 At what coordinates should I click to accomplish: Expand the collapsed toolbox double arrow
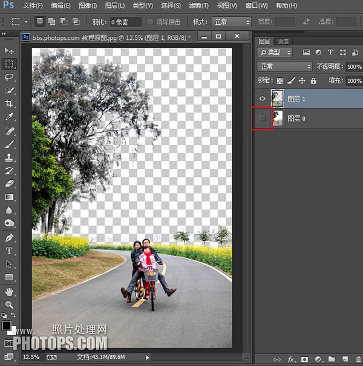click(x=4, y=34)
